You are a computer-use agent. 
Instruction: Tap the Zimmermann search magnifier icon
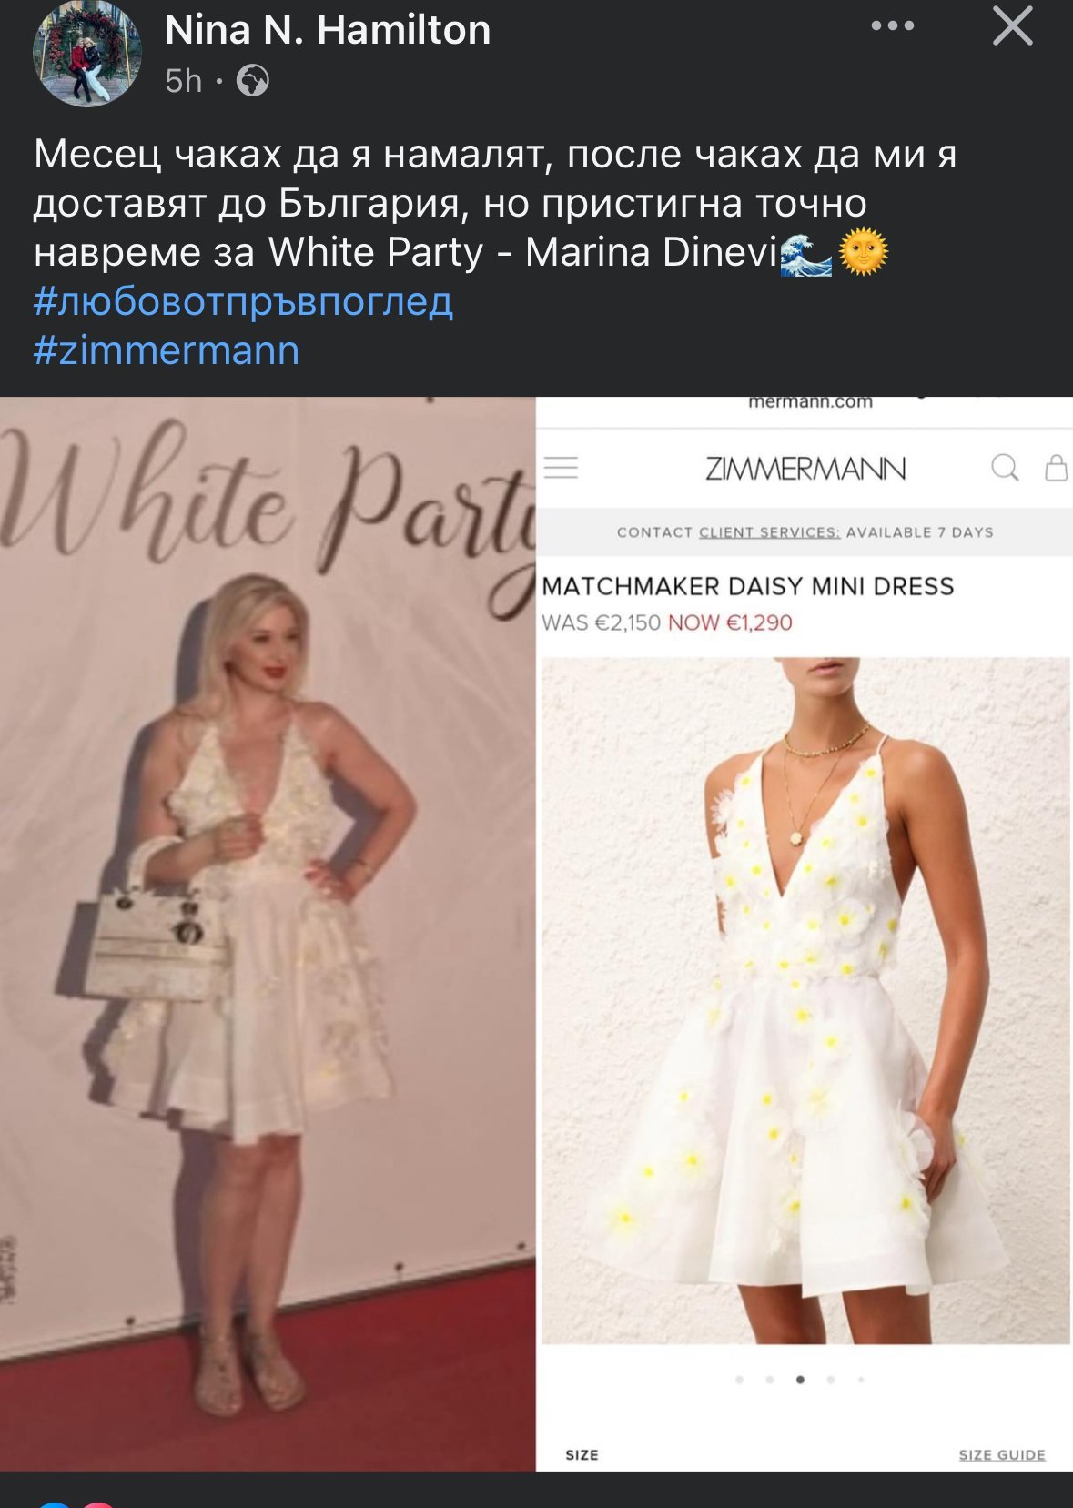click(1005, 468)
